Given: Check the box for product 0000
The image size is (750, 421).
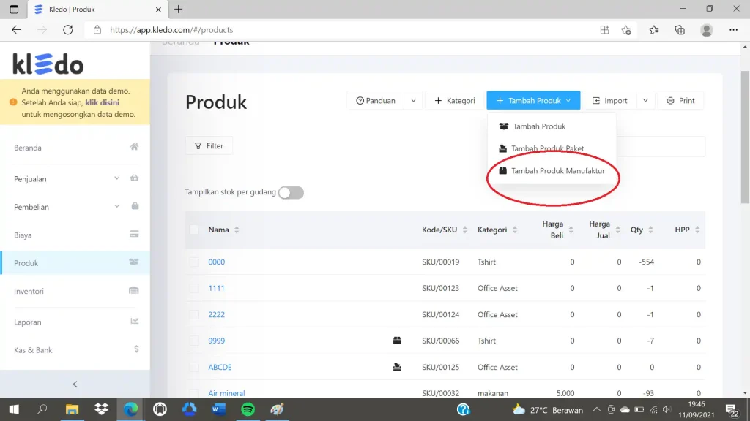Looking at the screenshot, I should click(x=193, y=262).
